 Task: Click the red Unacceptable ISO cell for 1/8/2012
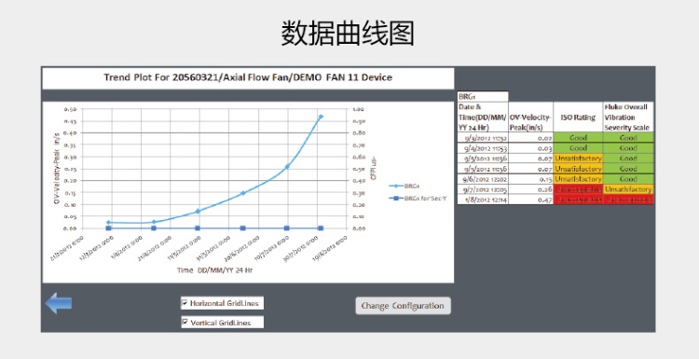coord(578,200)
